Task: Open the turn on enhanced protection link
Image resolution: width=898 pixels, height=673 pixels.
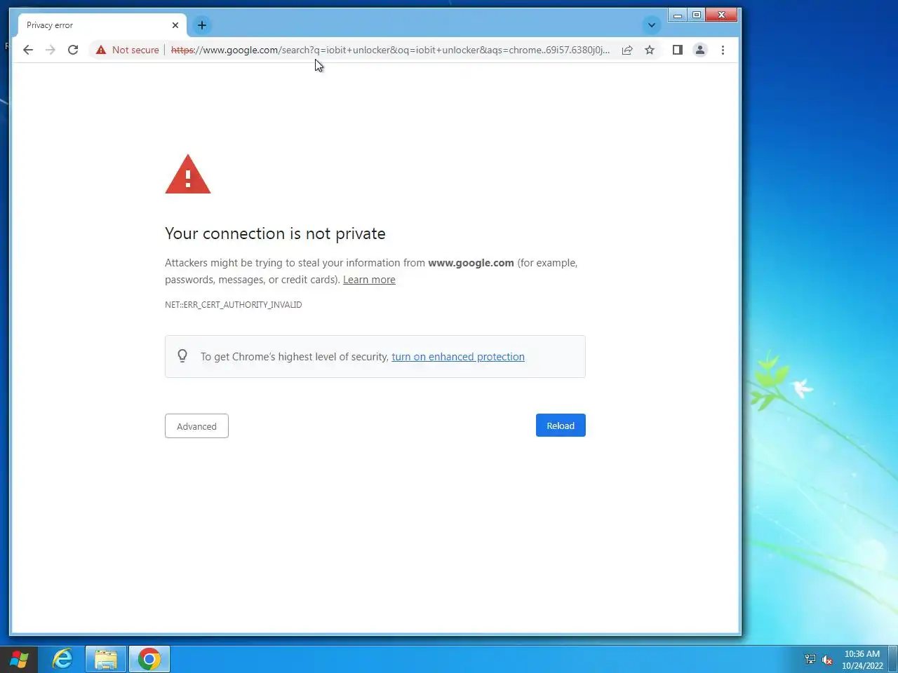Action: point(458,357)
